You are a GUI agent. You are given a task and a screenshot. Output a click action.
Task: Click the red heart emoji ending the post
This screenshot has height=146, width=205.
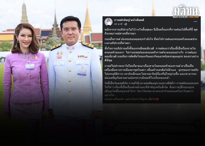[x=157, y=99]
